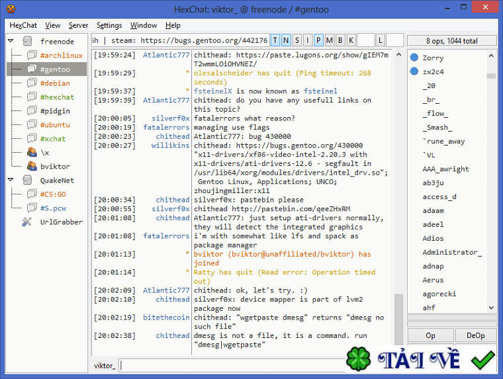Click the freenode server icon

27,41
